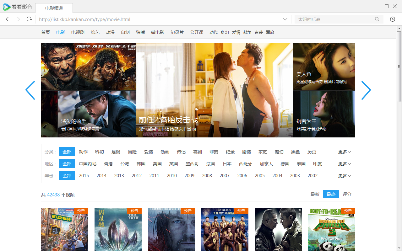Filter region by 韩国

141,164
